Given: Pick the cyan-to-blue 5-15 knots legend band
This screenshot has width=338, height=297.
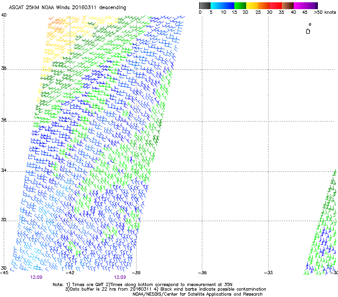Looking at the screenshot, I should pyautogui.click(x=222, y=5).
